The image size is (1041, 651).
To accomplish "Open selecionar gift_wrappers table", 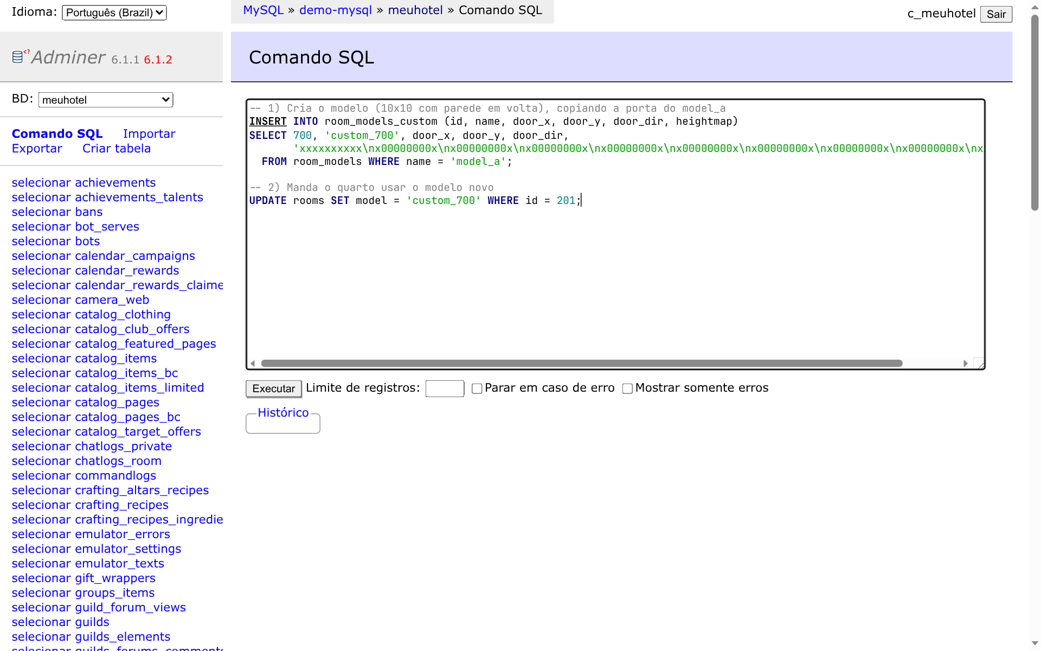I will click(83, 578).
